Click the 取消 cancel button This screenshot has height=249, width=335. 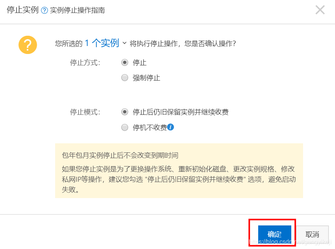pyautogui.click(x=312, y=234)
